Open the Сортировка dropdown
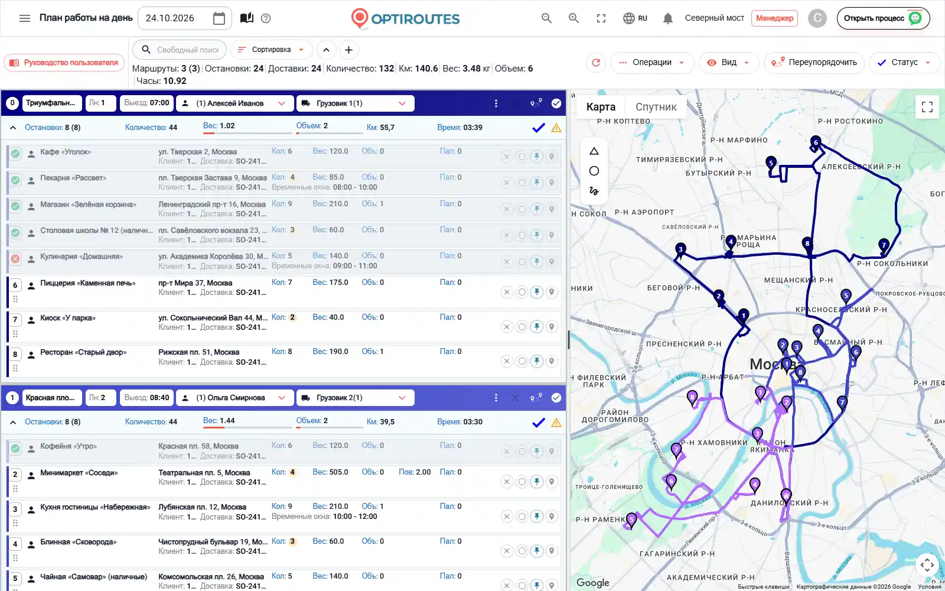Viewport: 945px width, 591px height. click(271, 50)
